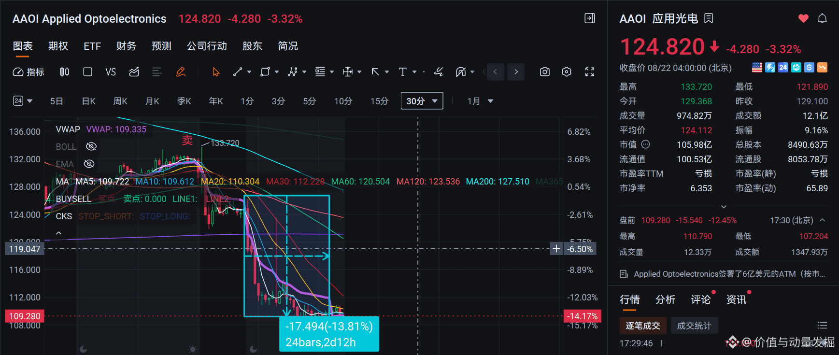
Task: Select the pattern points drawing tool
Action: point(292,72)
